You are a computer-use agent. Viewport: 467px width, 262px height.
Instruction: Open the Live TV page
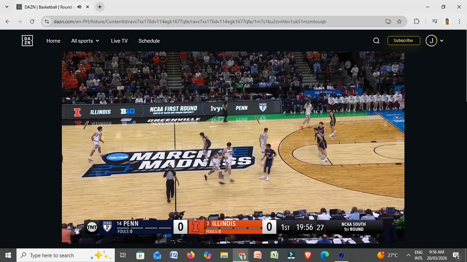click(119, 41)
